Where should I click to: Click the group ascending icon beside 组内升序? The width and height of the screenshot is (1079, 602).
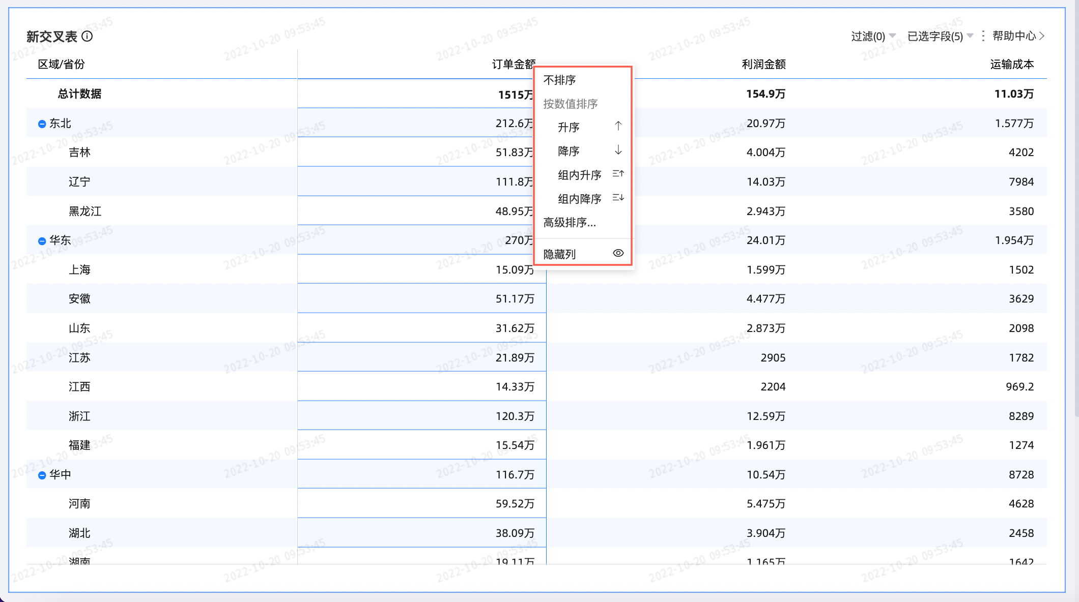[x=618, y=174]
